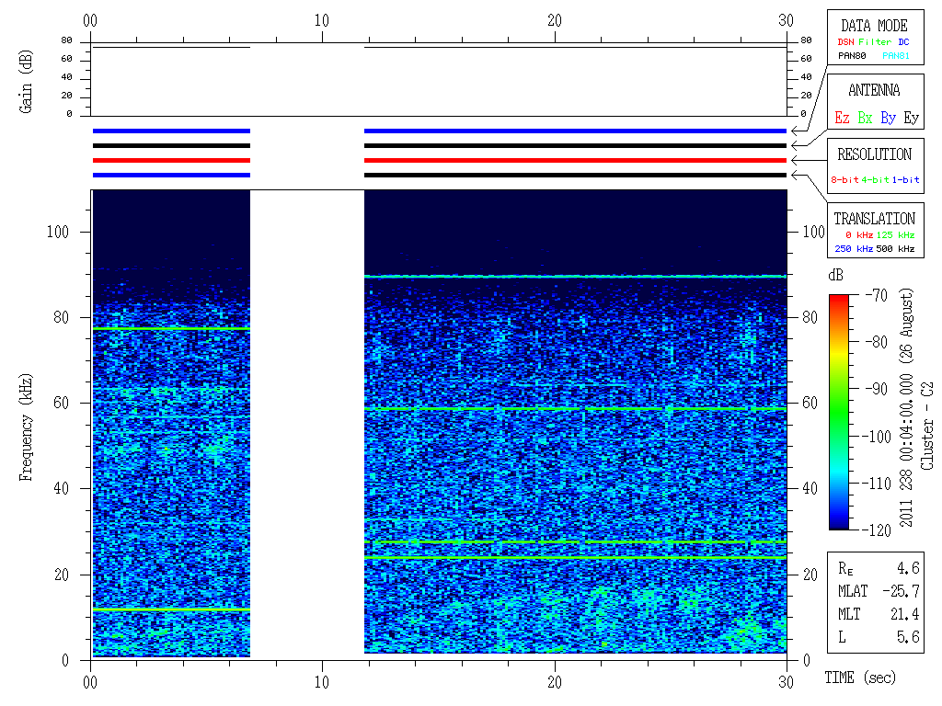Viewport: 942px width, 706px height.
Task: Click the green 59 kHz spectral line
Action: click(x=576, y=409)
